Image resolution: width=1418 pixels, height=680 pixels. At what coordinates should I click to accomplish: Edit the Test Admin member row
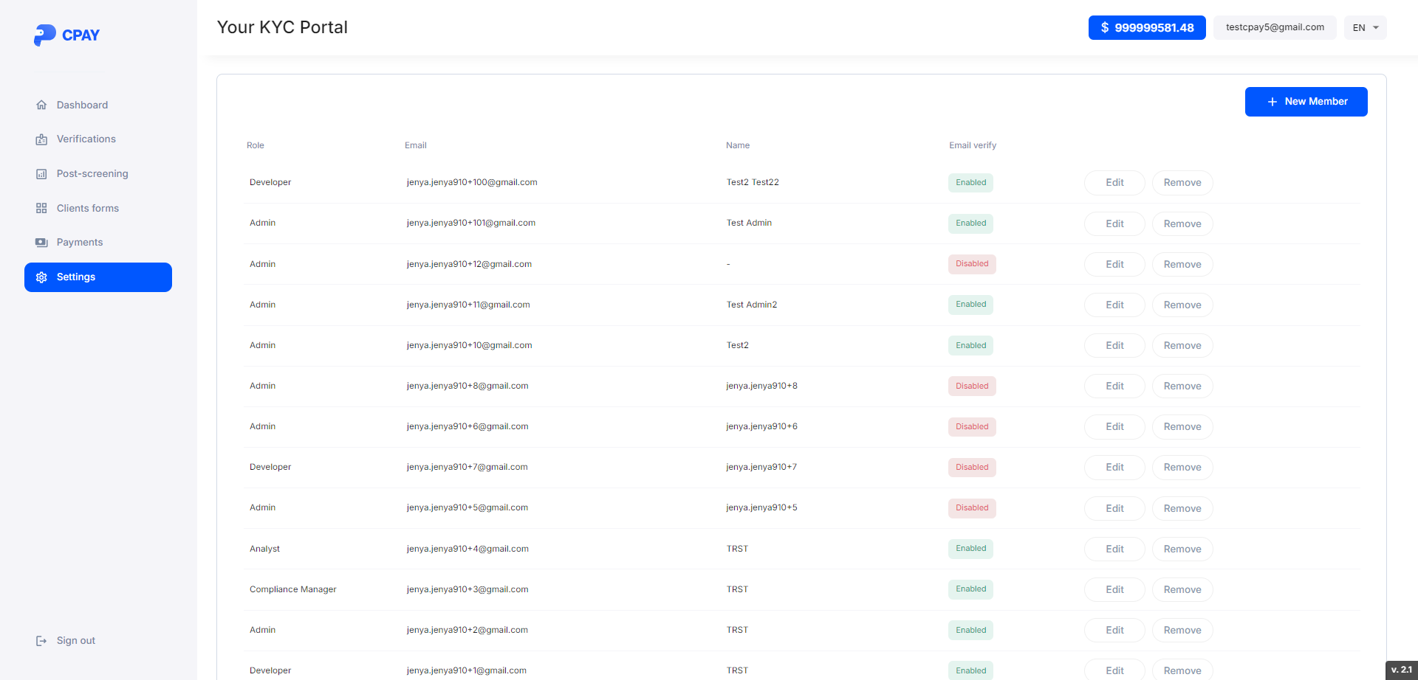[x=1114, y=223]
